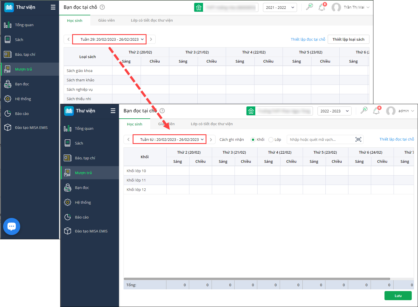Click the green Lưu save button
Screen dimensions: 418x307
click(398, 296)
